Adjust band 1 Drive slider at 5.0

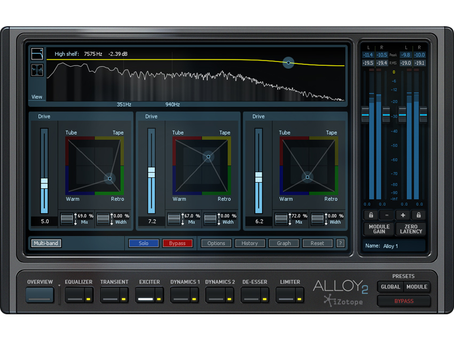click(44, 183)
